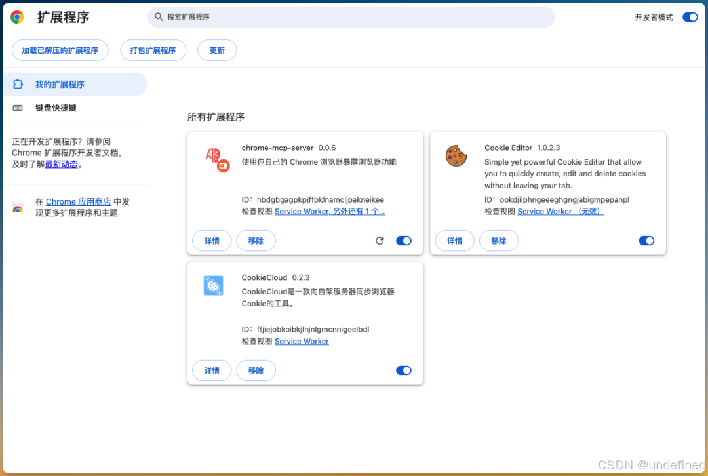The height and width of the screenshot is (476, 708).
Task: Click 打包扩展程序 button
Action: click(x=153, y=50)
